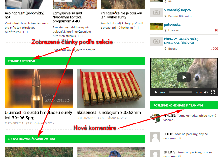Open the polovacka listing
Screen dimensions: 223x157
coord(172,25)
